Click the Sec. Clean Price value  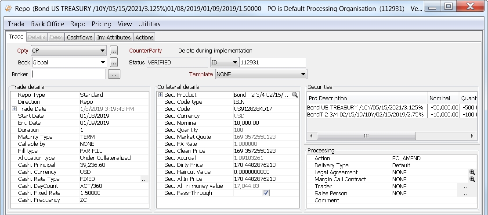coord(255,151)
